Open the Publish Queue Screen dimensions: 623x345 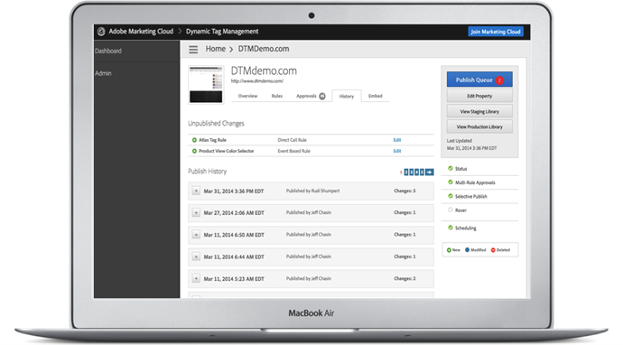click(479, 79)
